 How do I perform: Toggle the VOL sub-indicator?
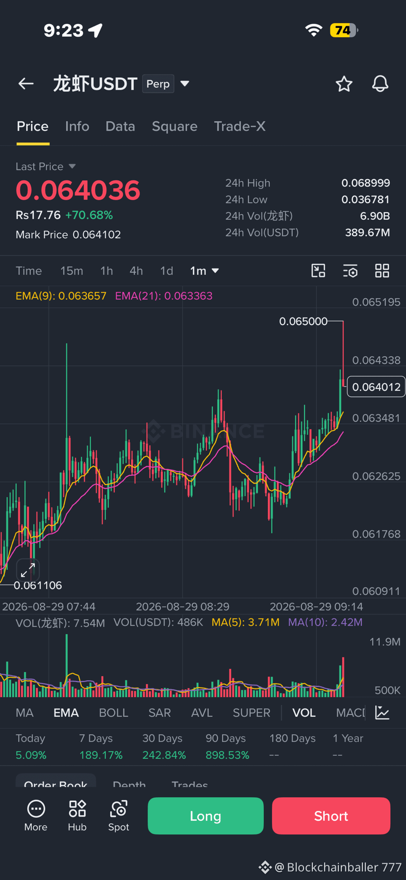coord(304,713)
